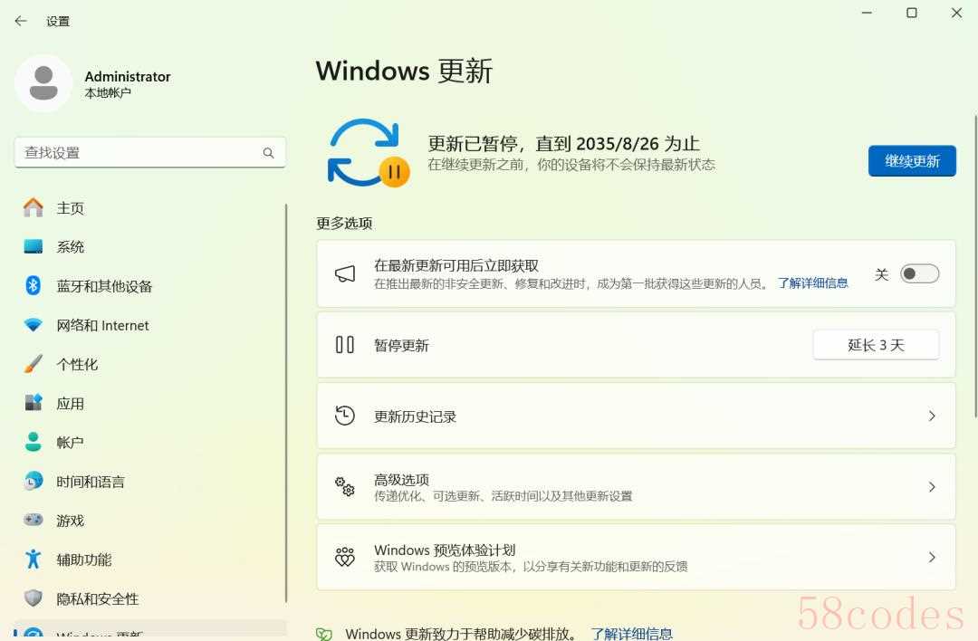Click the 继续更新 button
This screenshot has height=641, width=978.
tap(912, 161)
